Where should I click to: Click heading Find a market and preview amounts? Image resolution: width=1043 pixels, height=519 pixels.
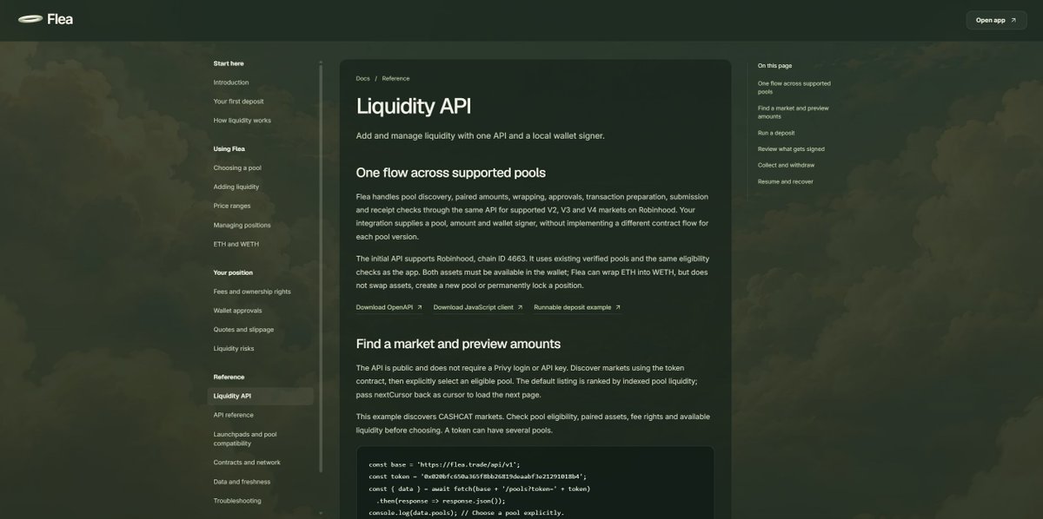coord(458,344)
